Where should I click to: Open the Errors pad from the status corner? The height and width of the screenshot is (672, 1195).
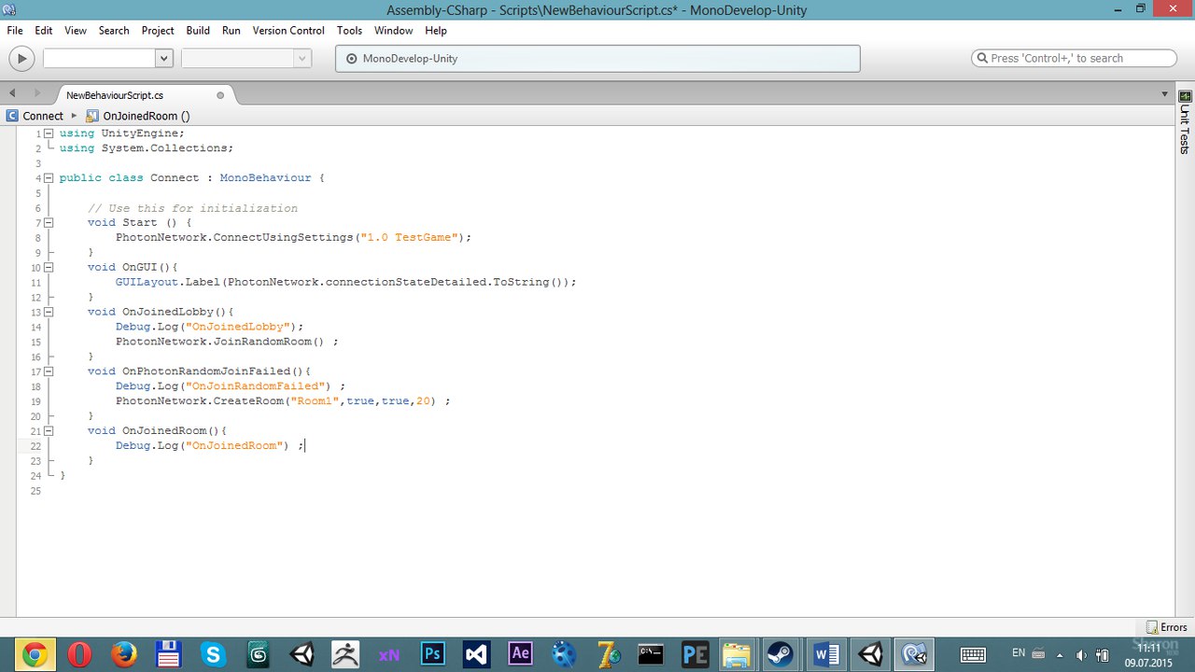(1167, 627)
